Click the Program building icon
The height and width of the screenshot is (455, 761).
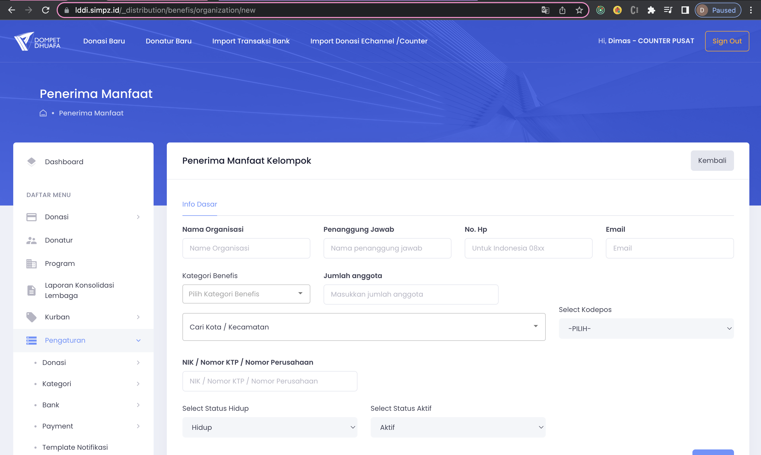(31, 264)
